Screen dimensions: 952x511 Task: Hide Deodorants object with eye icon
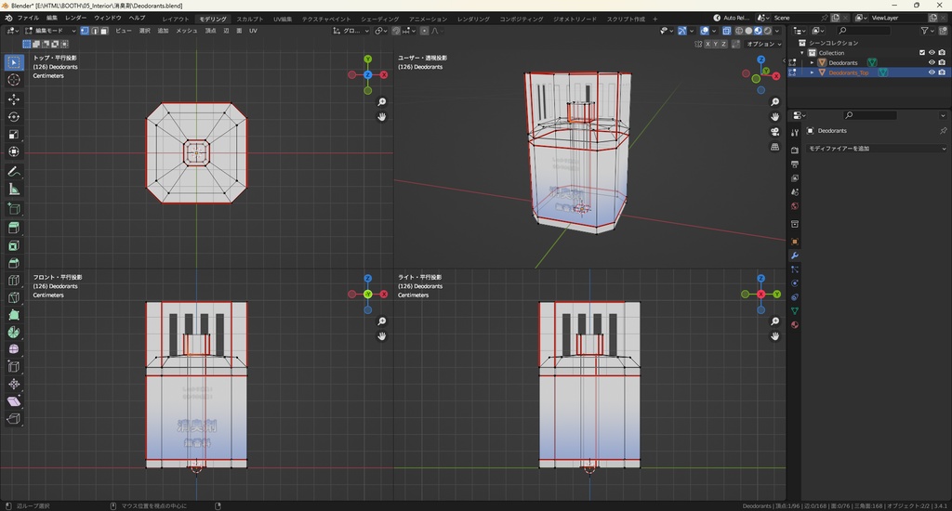coord(932,62)
